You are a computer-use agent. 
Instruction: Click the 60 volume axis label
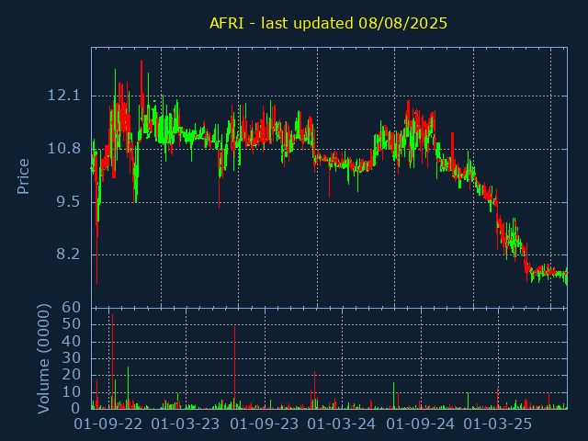72,308
